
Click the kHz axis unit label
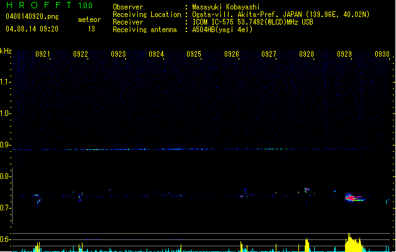(x=6, y=51)
